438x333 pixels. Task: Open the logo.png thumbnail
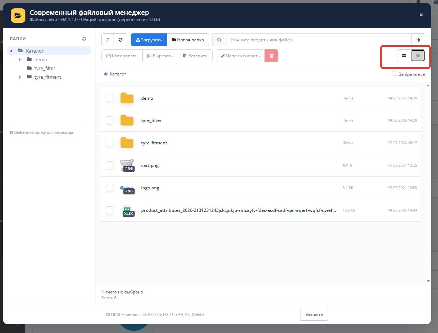tap(127, 188)
